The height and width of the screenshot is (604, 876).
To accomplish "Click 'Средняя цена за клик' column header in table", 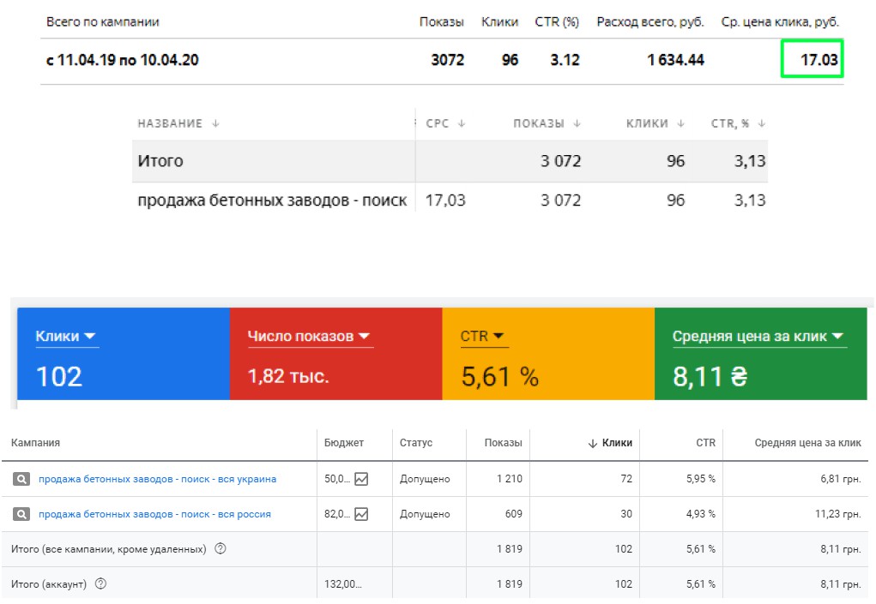I will tap(808, 443).
